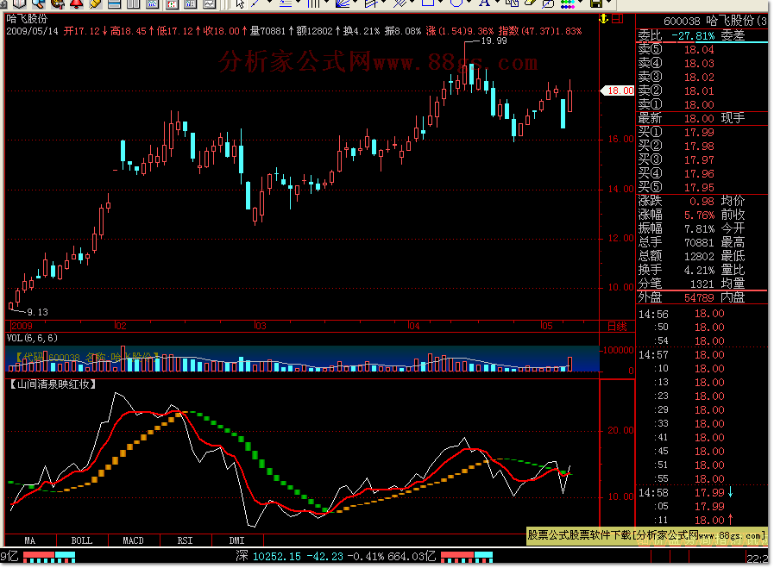774x568 pixels.
Task: Click the 02 month marker on axis
Action: tap(121, 326)
